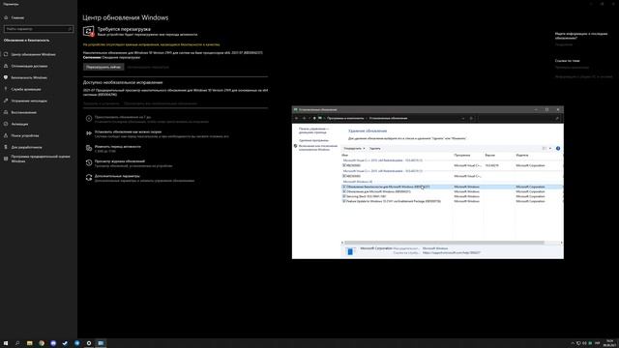Click the pause updates clock icon
The width and height of the screenshot is (619, 348).
[89, 118]
